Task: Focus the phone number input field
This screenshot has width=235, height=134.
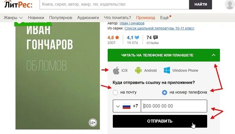Action: tap(174, 106)
